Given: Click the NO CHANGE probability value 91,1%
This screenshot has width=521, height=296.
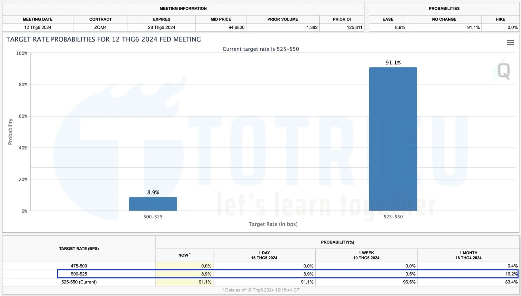Looking at the screenshot, I should tap(473, 27).
